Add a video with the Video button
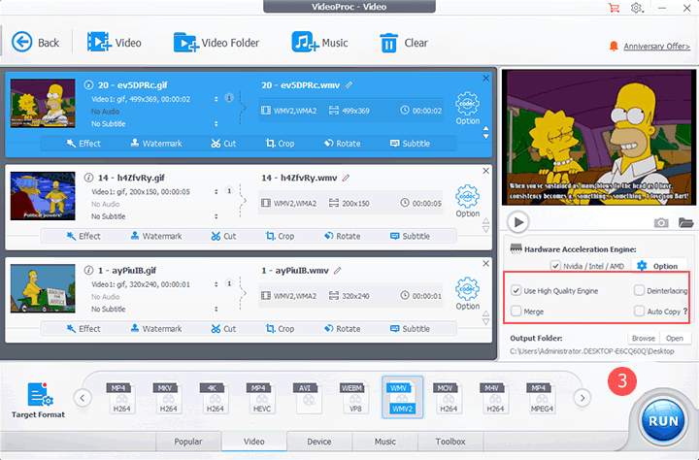The height and width of the screenshot is (460, 699). point(115,43)
